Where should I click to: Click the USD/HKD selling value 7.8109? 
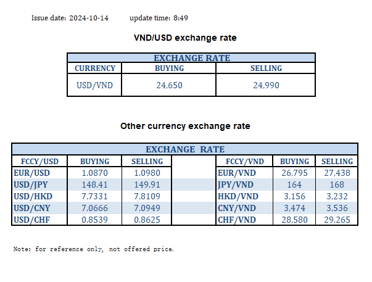click(146, 196)
